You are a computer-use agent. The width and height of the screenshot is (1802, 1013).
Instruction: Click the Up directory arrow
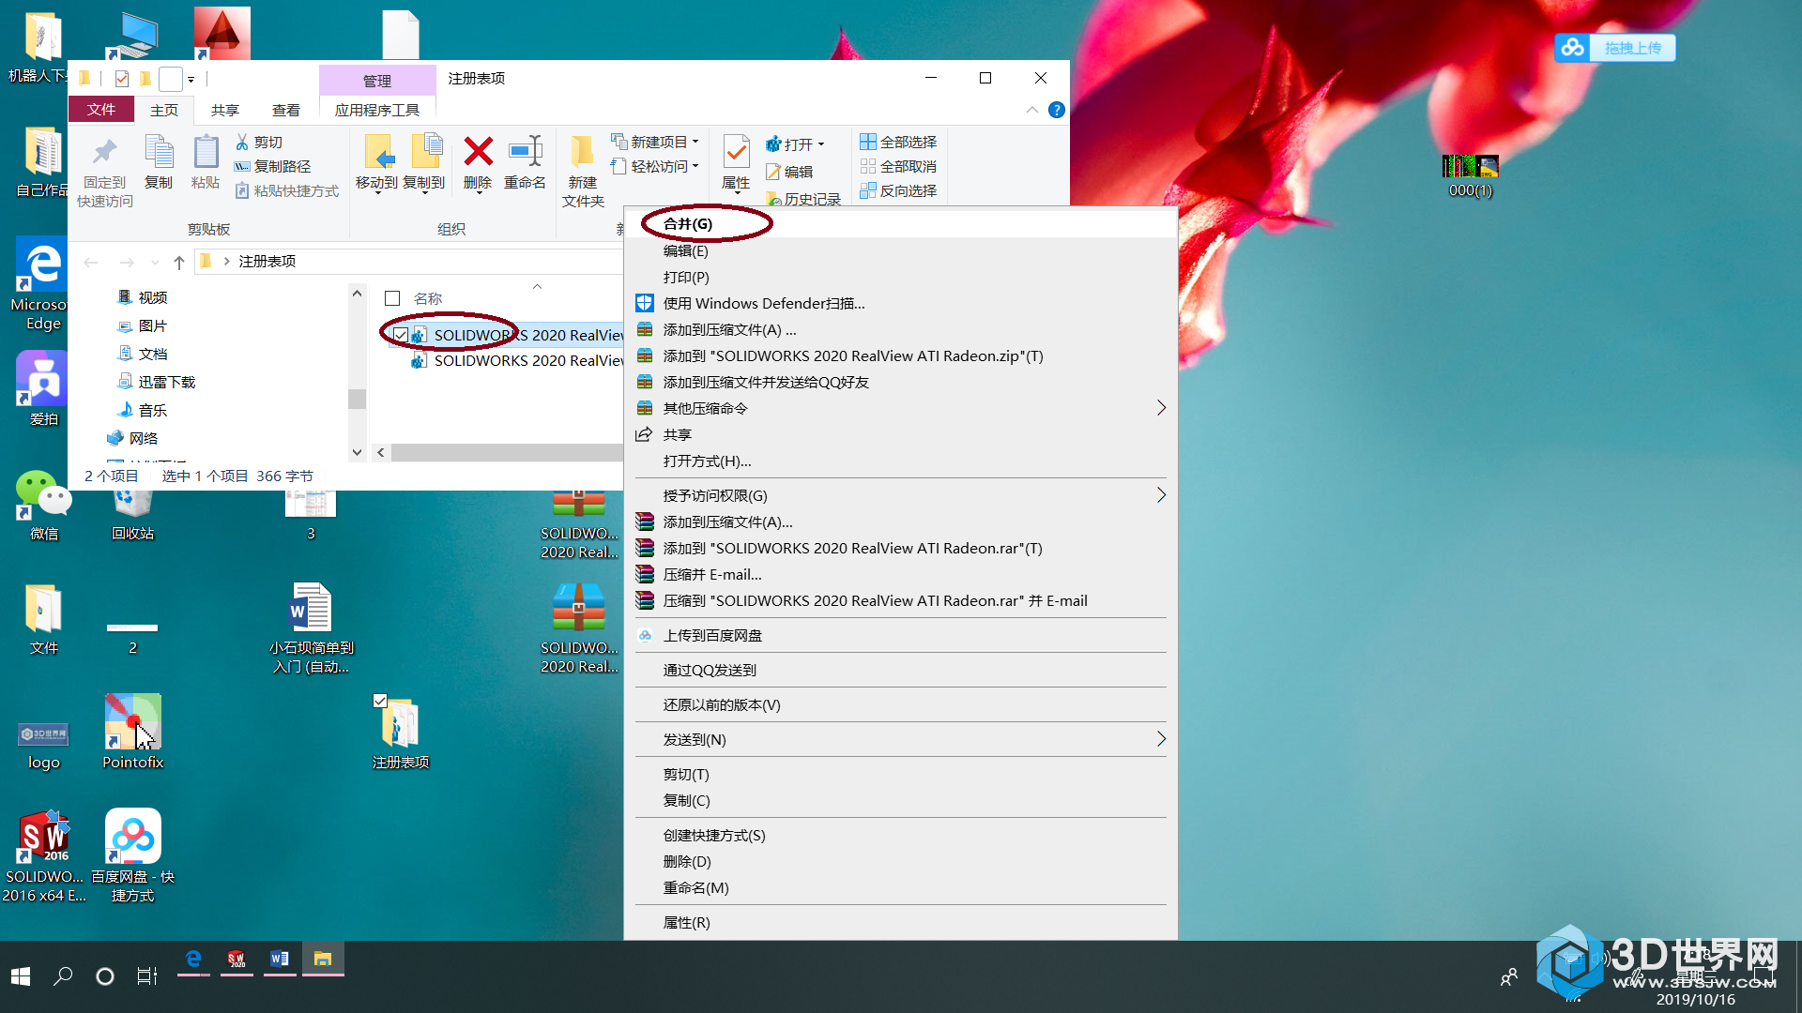(x=179, y=262)
